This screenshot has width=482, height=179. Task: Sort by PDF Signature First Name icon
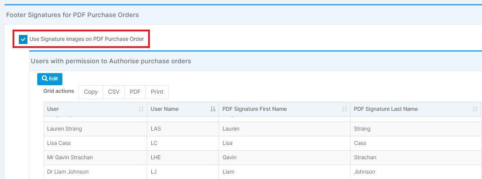pyautogui.click(x=344, y=109)
